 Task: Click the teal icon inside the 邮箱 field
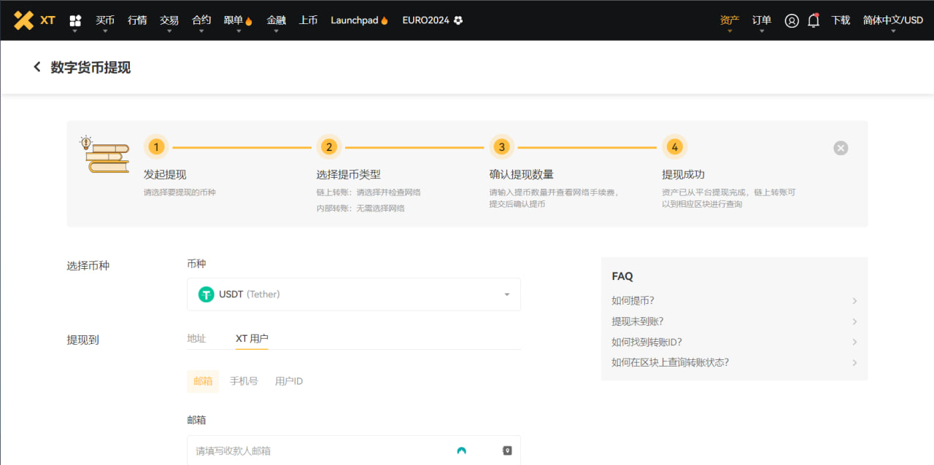(461, 450)
